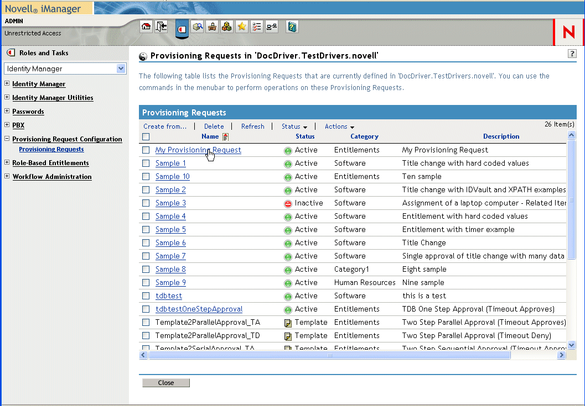Open the Configure colored cubes icon
Image resolution: width=585 pixels, height=406 pixels.
(227, 27)
